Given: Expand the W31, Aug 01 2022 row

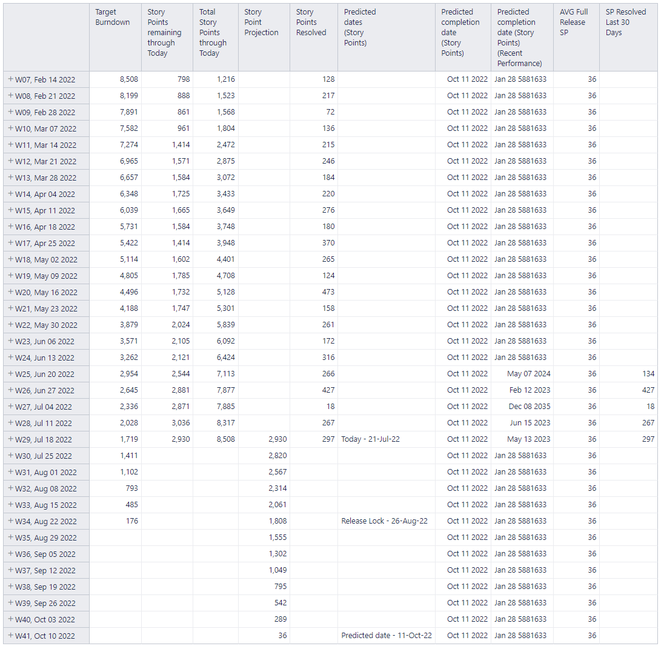Looking at the screenshot, I should (10, 472).
